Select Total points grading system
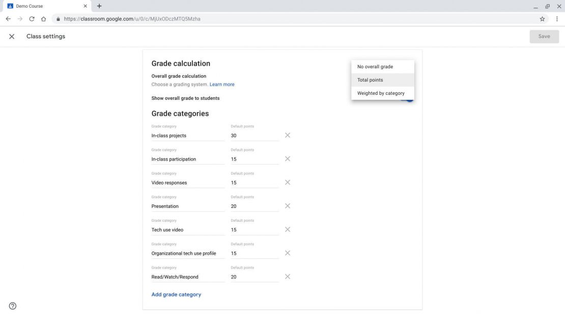Image resolution: width=565 pixels, height=318 pixels. (x=370, y=79)
